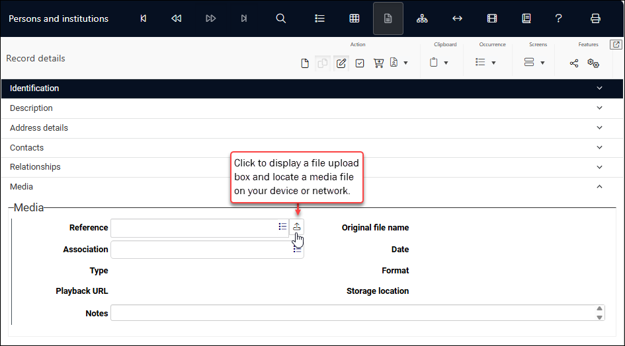
Task: Click the select record checkmark icon
Action: pyautogui.click(x=360, y=63)
